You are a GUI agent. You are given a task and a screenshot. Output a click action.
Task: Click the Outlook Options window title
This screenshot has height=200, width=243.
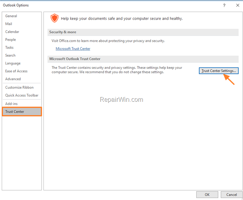(16, 5)
